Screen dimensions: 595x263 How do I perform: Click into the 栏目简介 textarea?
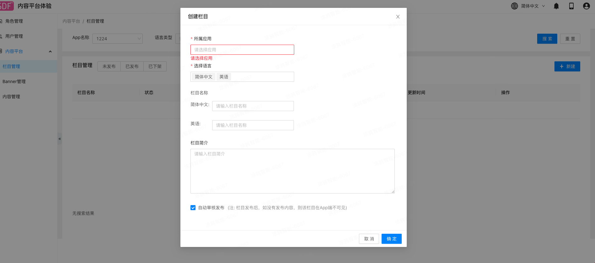click(293, 171)
